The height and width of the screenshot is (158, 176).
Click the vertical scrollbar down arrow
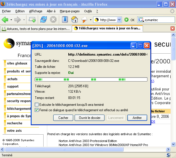pyautogui.click(x=173, y=144)
